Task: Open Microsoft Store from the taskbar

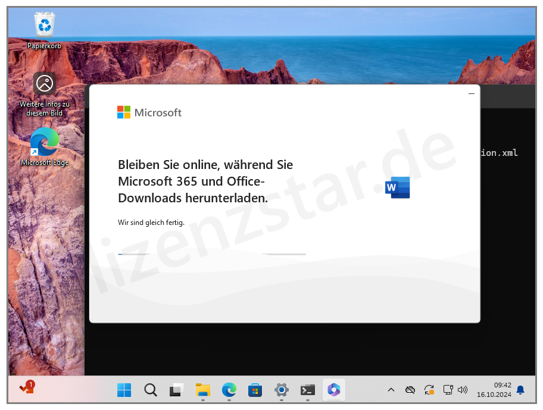Action: pos(255,390)
